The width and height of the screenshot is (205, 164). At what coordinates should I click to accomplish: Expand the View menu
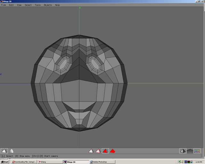19,5
